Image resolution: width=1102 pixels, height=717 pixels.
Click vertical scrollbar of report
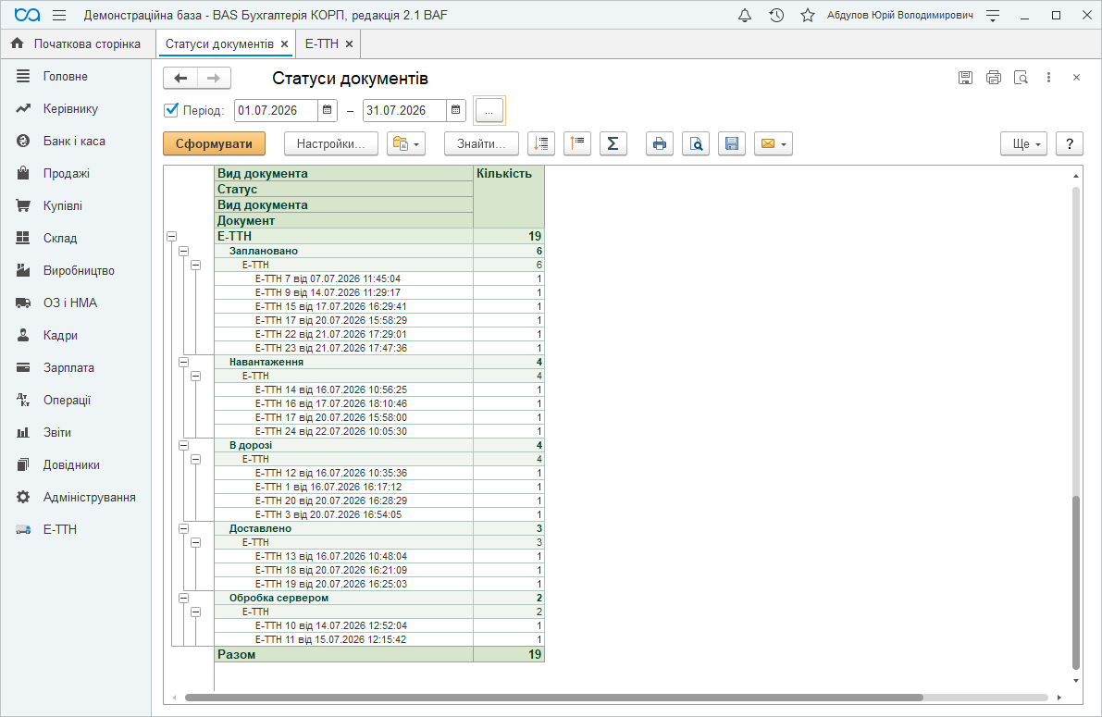point(1075,582)
